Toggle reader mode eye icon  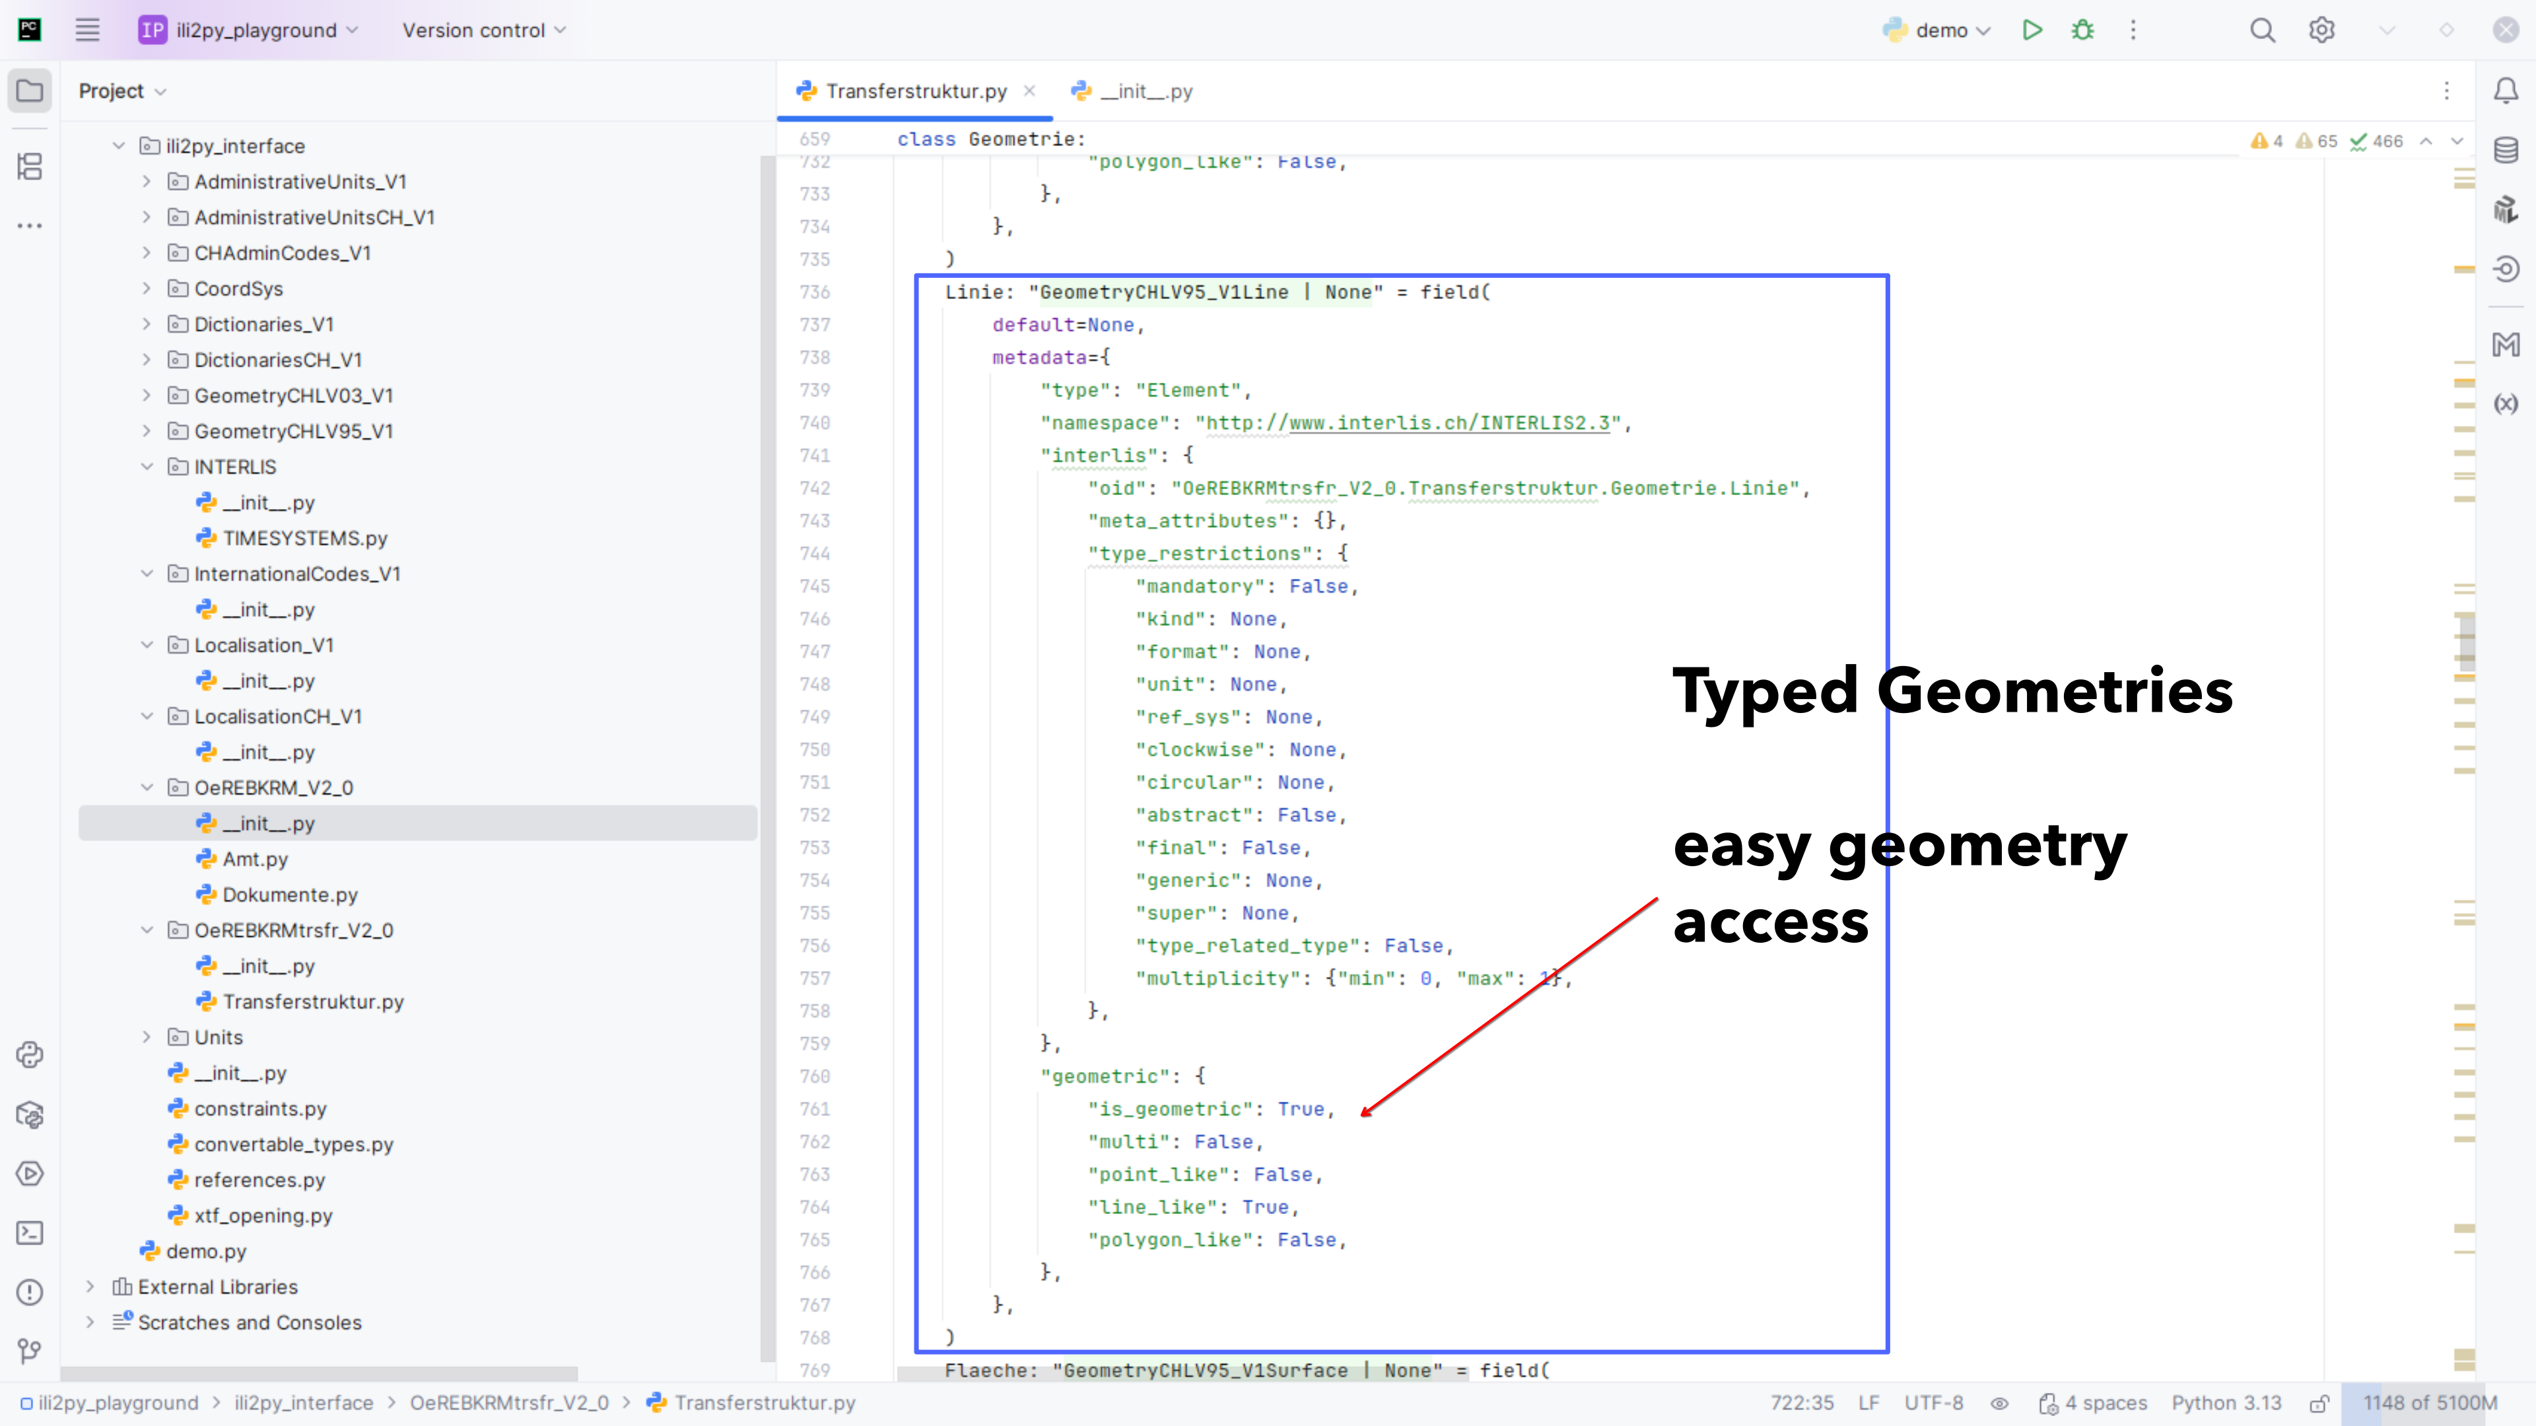(x=1999, y=1404)
